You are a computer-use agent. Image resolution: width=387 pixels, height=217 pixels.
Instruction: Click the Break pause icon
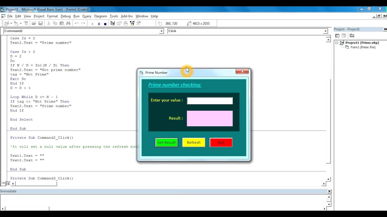[99, 24]
